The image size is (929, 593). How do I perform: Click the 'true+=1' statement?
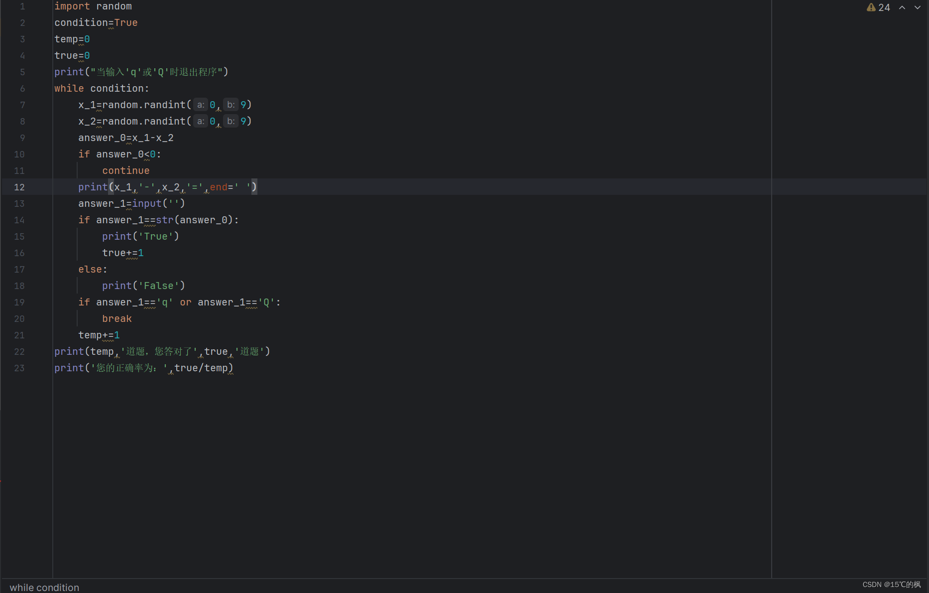coord(123,253)
